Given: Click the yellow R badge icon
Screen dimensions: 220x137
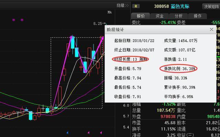Looking at the screenshot, I should click(136, 6).
